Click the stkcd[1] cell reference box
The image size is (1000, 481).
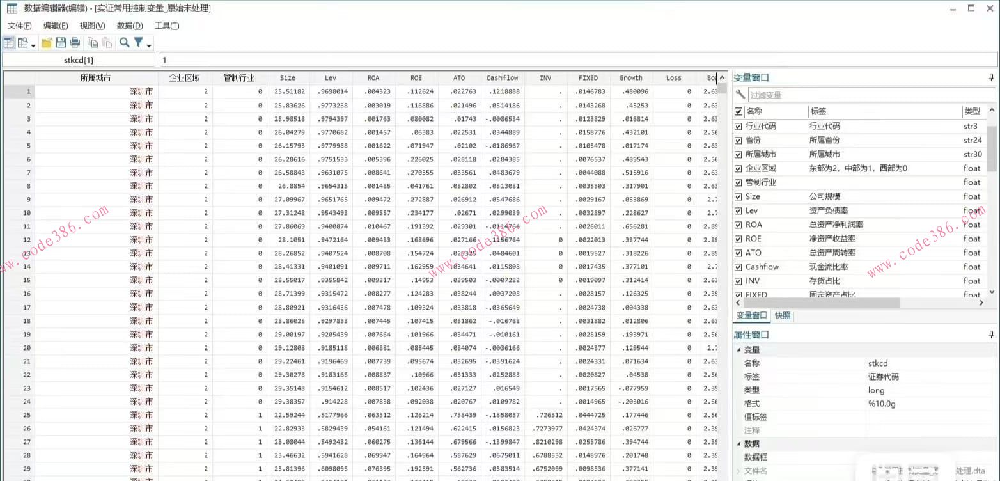79,59
